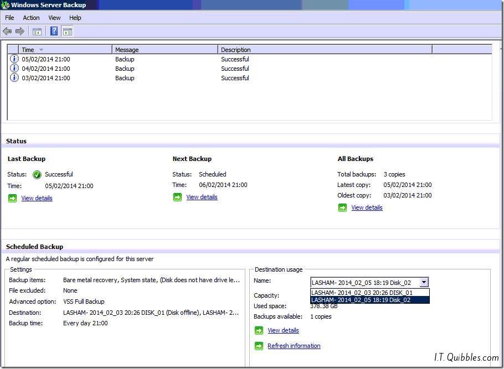Open the Action menu

31,18
